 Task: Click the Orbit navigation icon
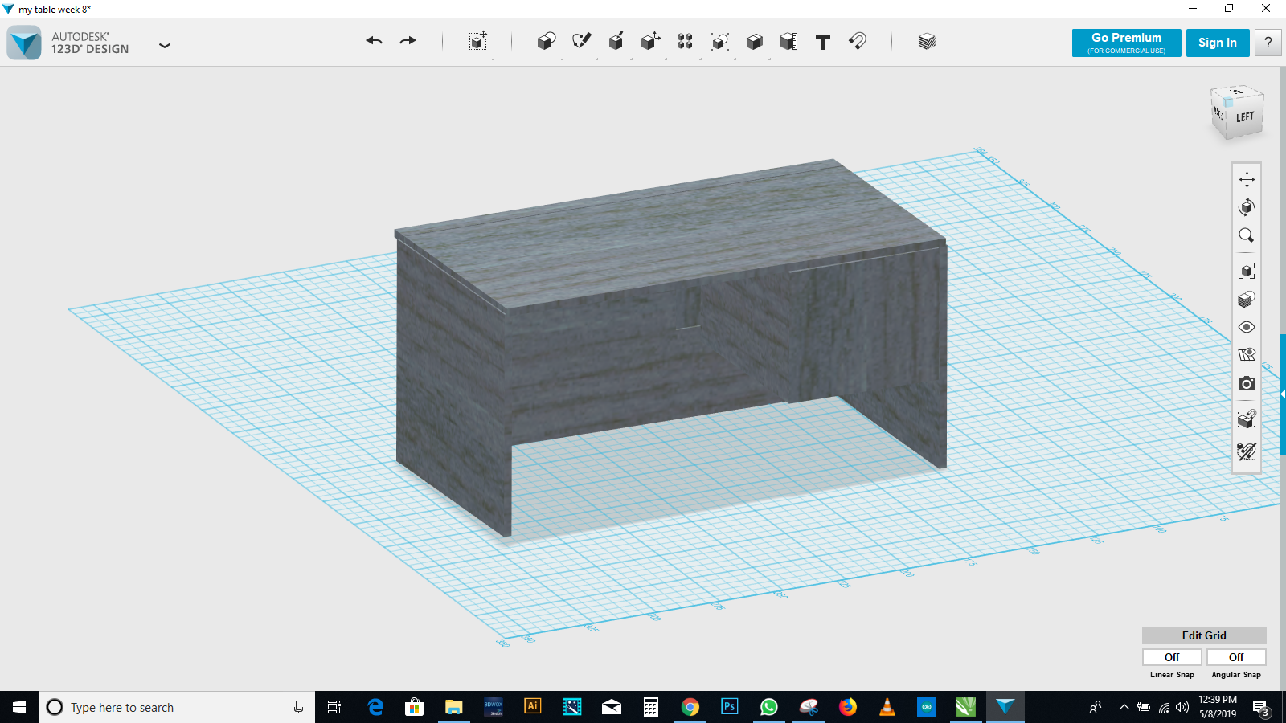1246,207
